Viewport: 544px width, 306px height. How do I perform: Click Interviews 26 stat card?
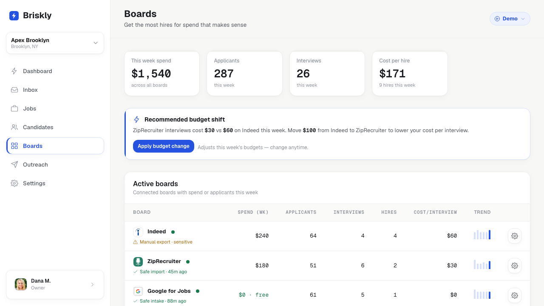tap(327, 74)
